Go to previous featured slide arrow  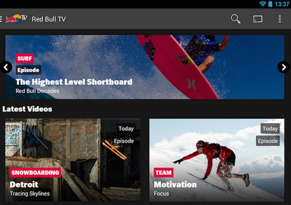click(x=6, y=67)
